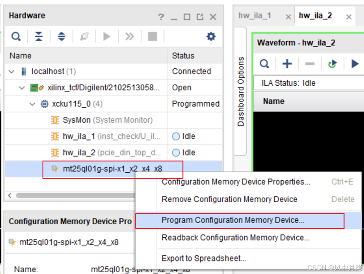Select localhost server row

[x=113, y=71]
